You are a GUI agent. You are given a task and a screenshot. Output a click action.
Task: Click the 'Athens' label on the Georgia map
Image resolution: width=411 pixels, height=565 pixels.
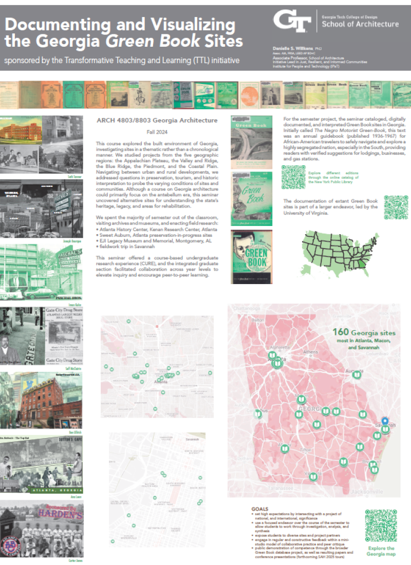click(310, 352)
